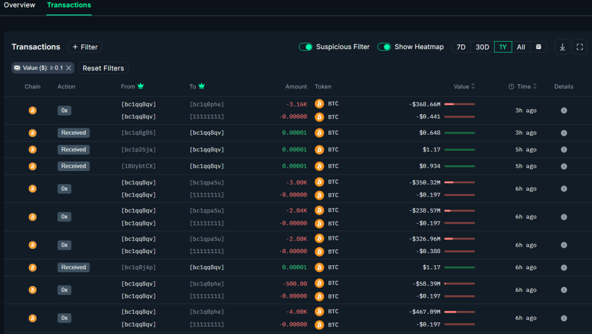This screenshot has width=592, height=334.
Task: Open the add Filter menu
Action: (x=85, y=47)
